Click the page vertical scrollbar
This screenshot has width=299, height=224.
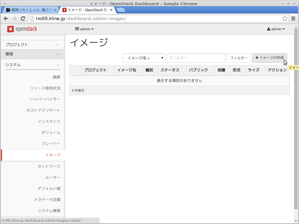click(296, 117)
